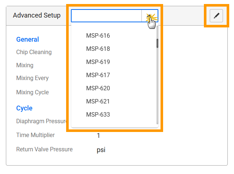
Task: Click the Cycle section heading
Action: point(24,108)
